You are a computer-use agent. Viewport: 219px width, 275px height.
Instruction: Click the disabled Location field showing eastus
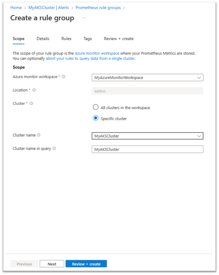click(147, 91)
